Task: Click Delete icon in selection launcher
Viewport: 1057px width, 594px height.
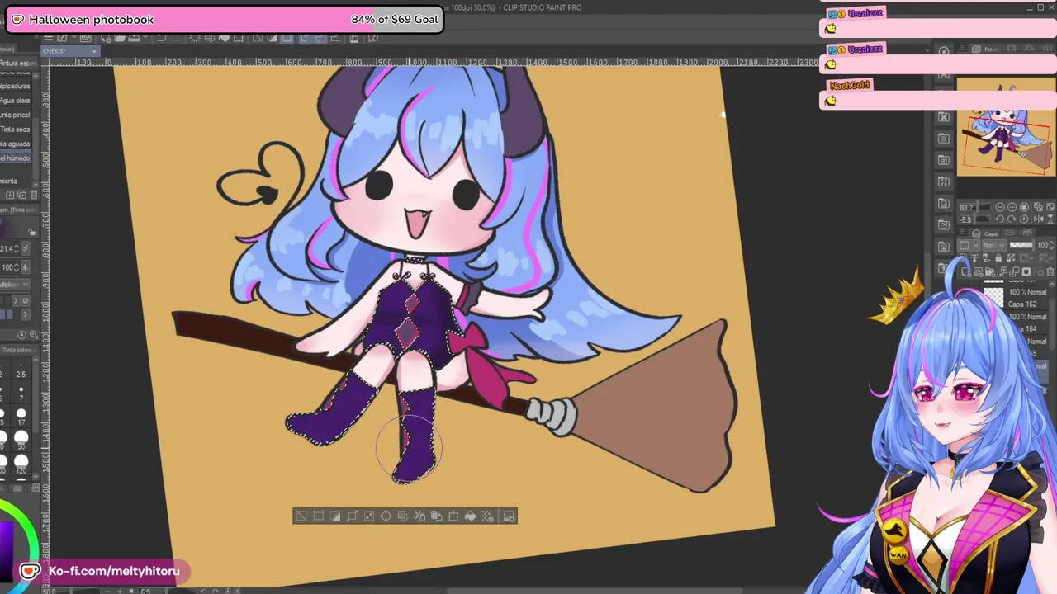Action: pyautogui.click(x=386, y=516)
